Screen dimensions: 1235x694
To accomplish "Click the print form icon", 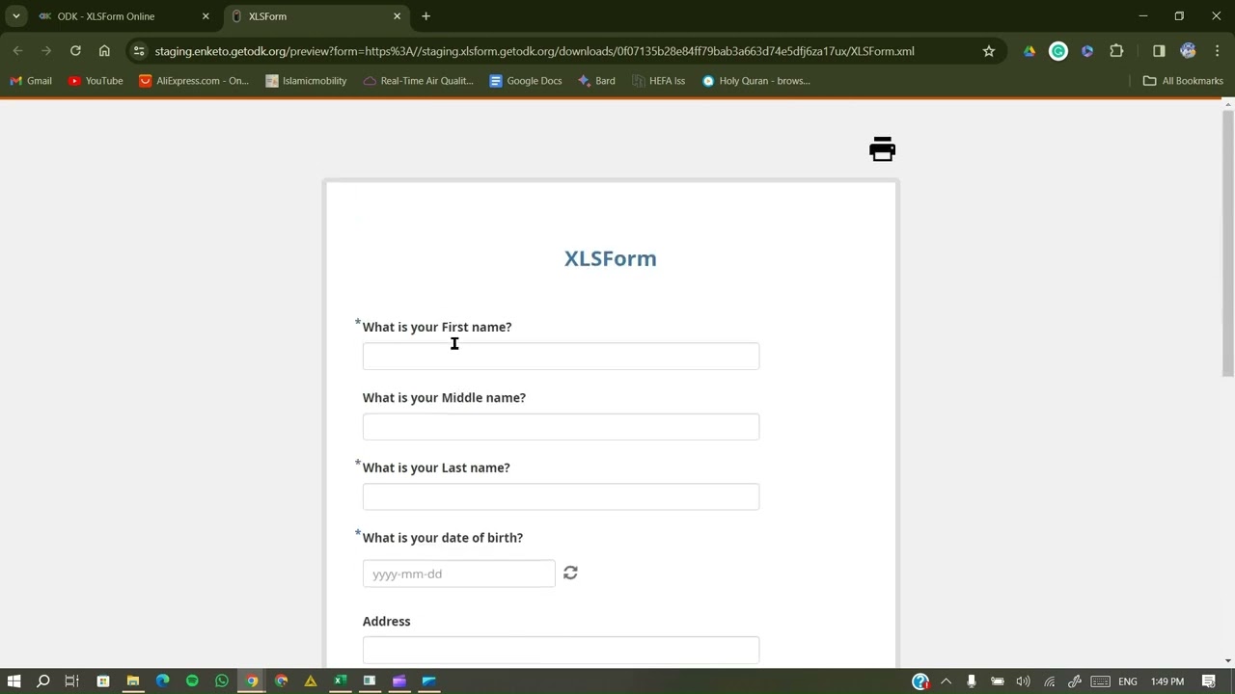I will click(882, 149).
